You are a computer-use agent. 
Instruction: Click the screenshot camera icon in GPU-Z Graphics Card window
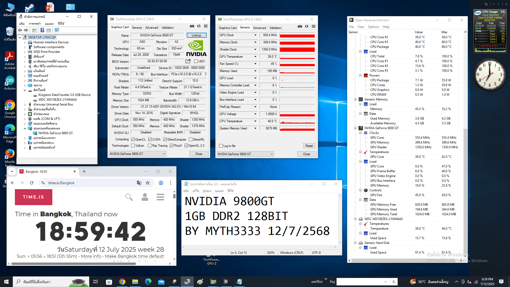coord(192,26)
